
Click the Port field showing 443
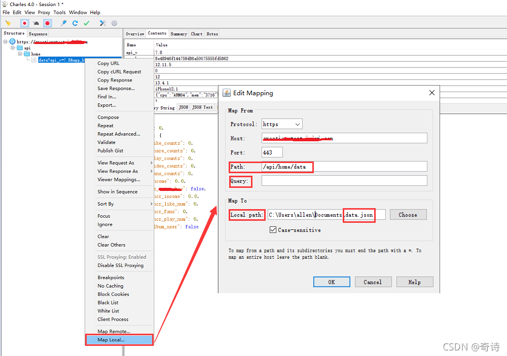(x=272, y=152)
